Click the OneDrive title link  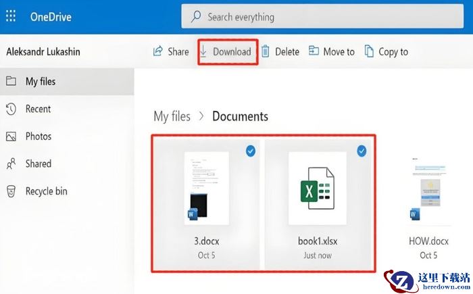click(51, 17)
